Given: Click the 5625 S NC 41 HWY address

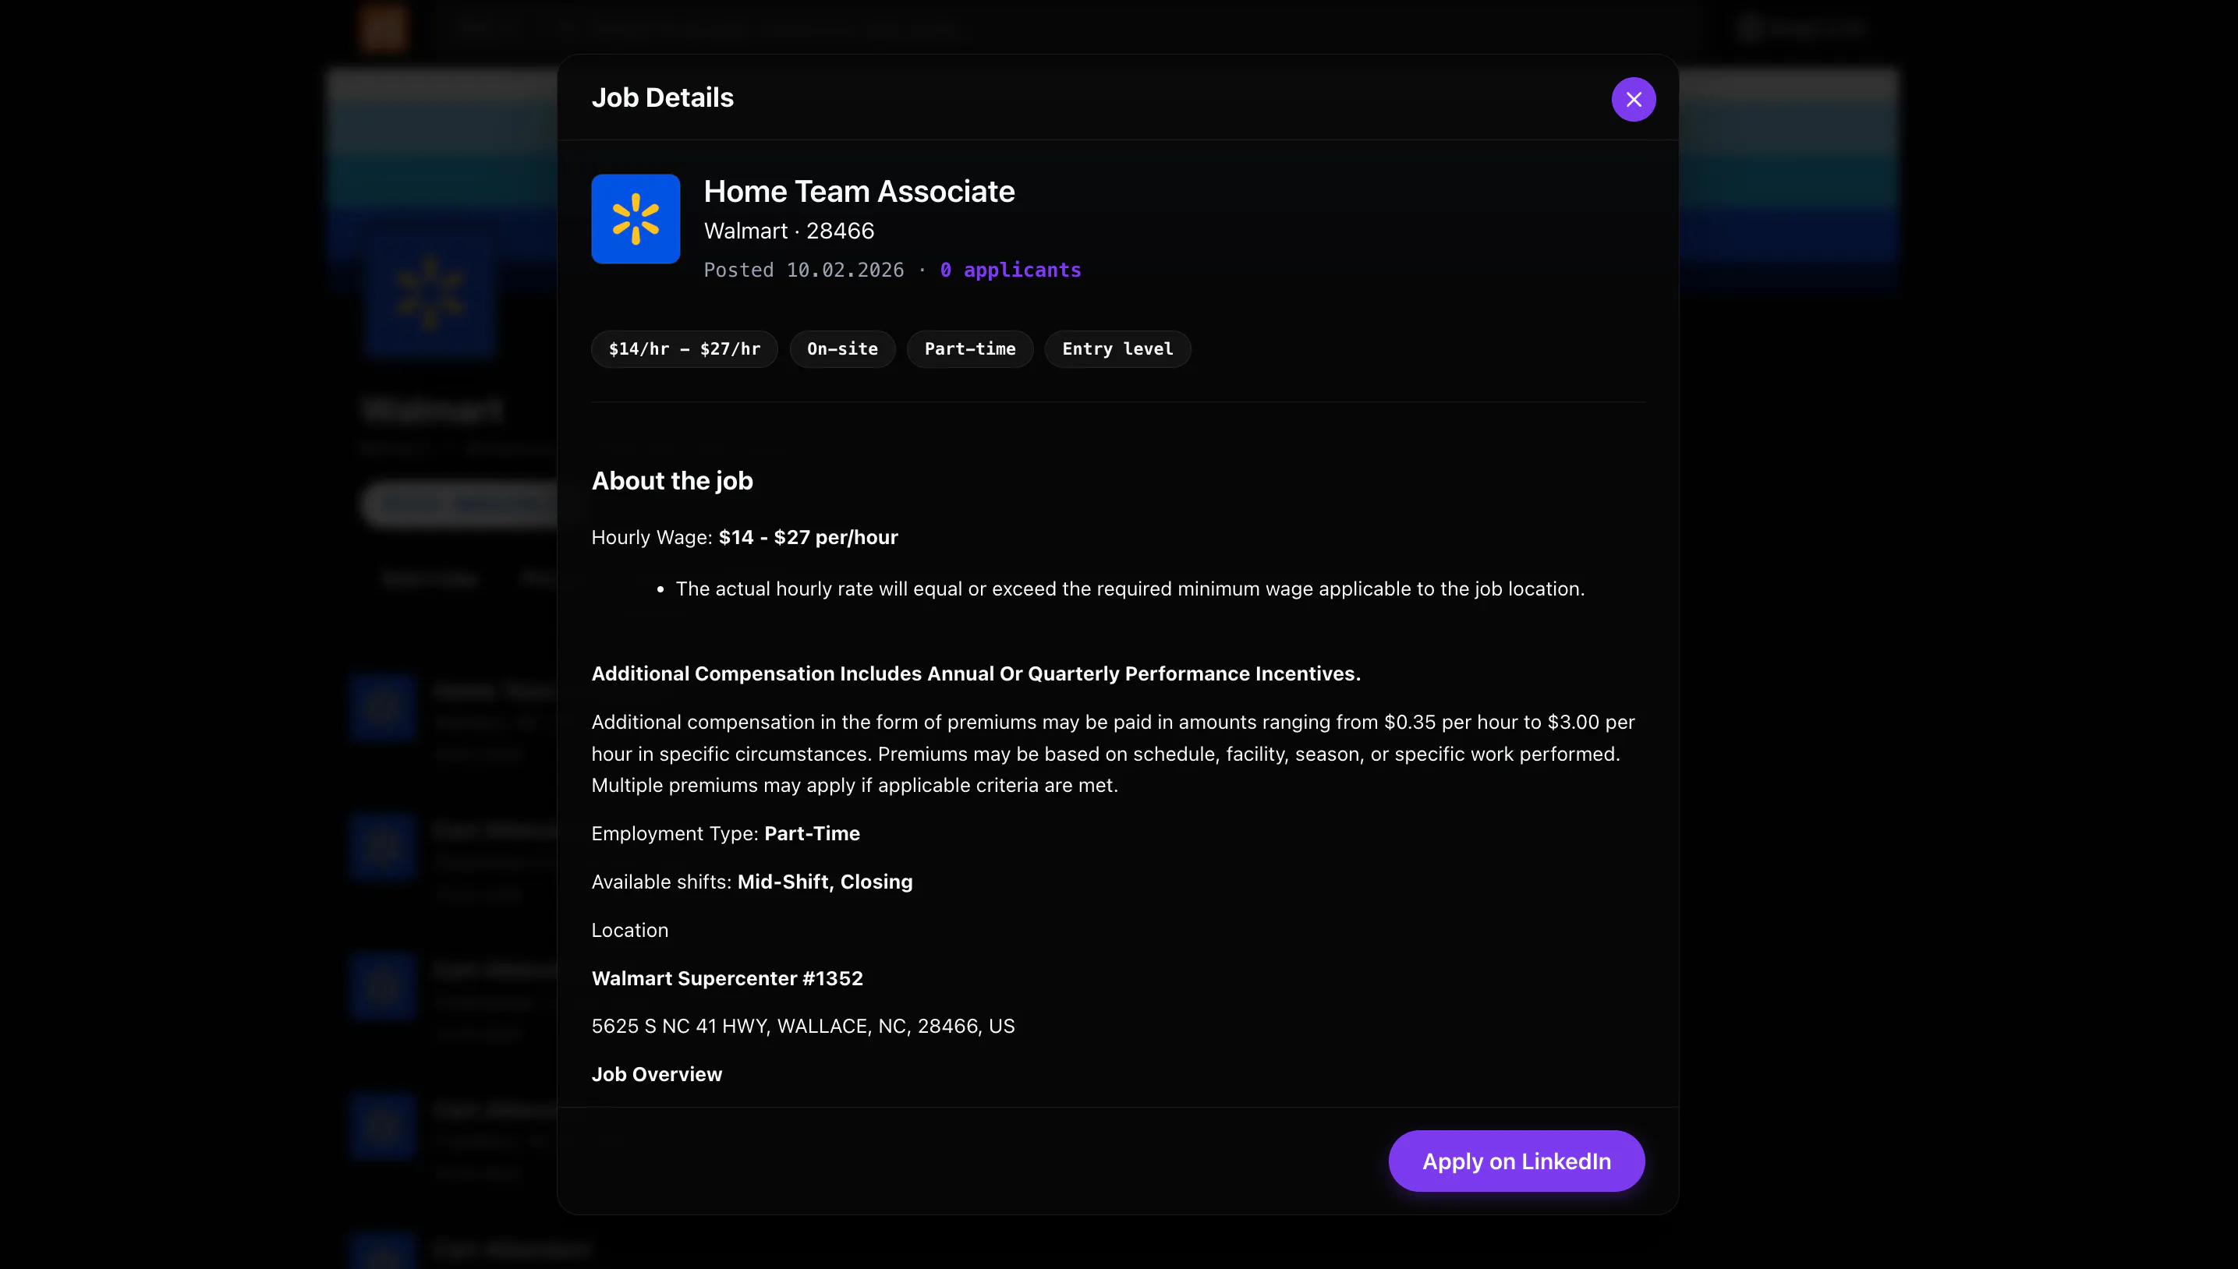Looking at the screenshot, I should point(803,1027).
